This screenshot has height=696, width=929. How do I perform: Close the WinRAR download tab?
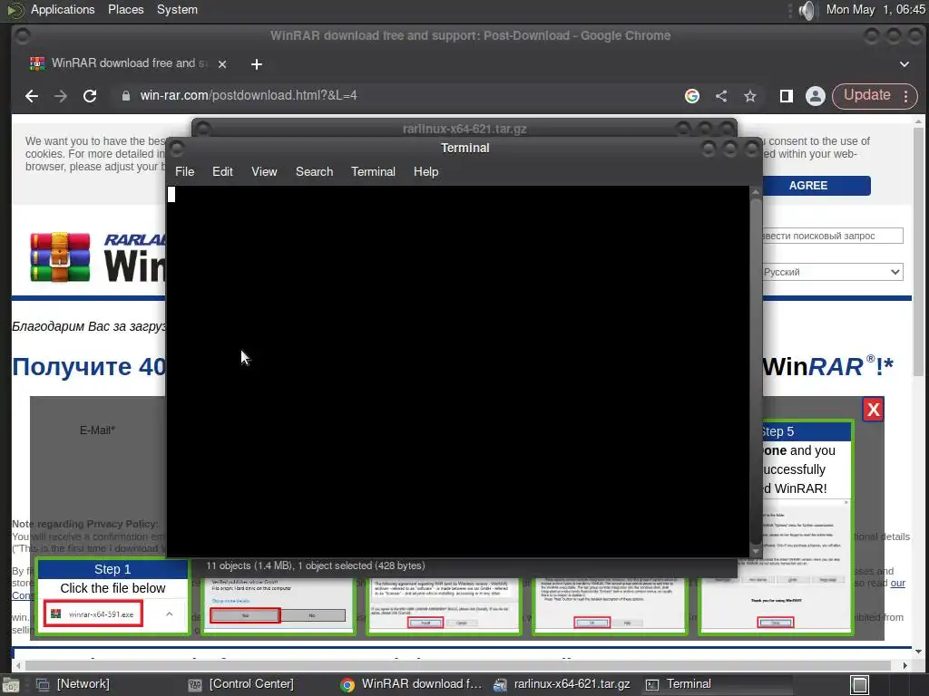pyautogui.click(x=222, y=64)
